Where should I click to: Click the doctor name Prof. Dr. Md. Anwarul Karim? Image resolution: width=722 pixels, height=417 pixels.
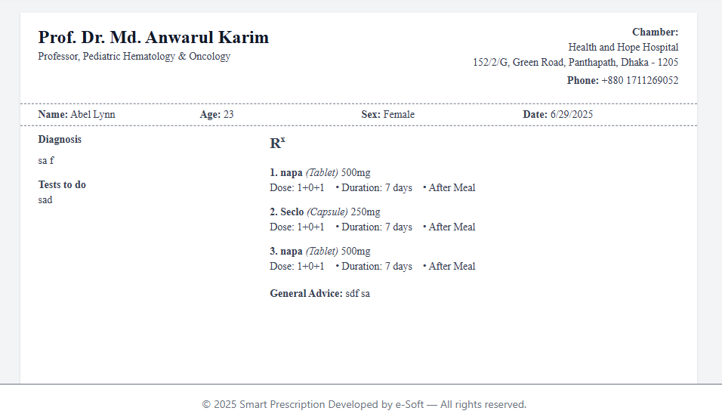(x=153, y=38)
